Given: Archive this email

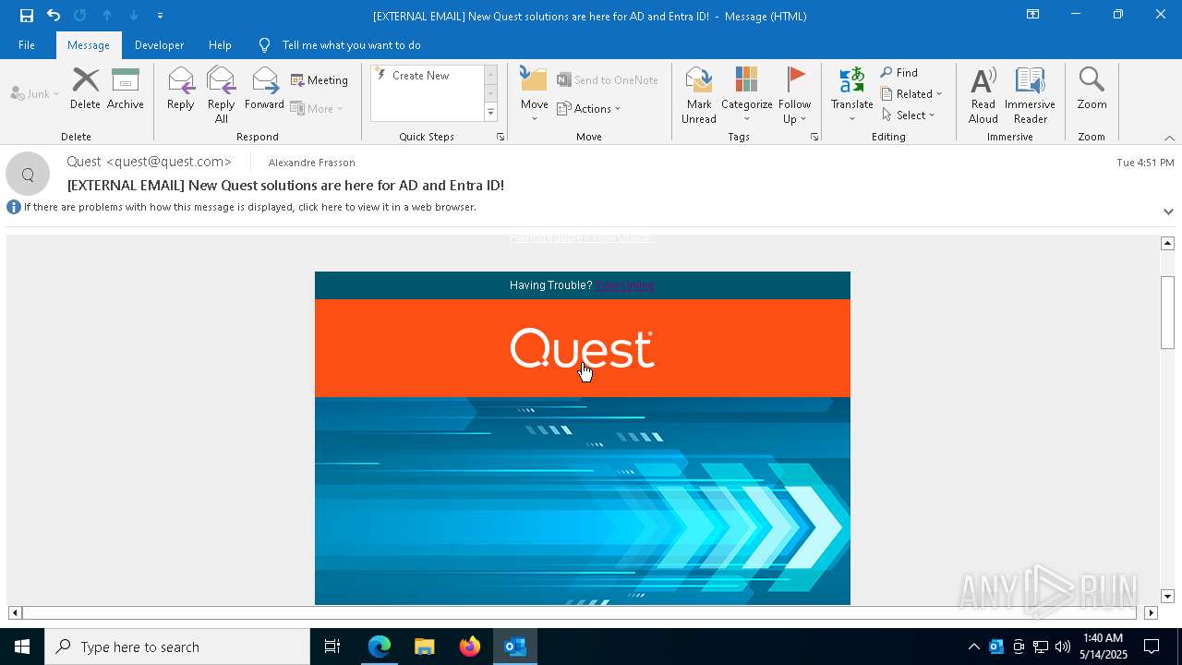Looking at the screenshot, I should click(x=126, y=90).
